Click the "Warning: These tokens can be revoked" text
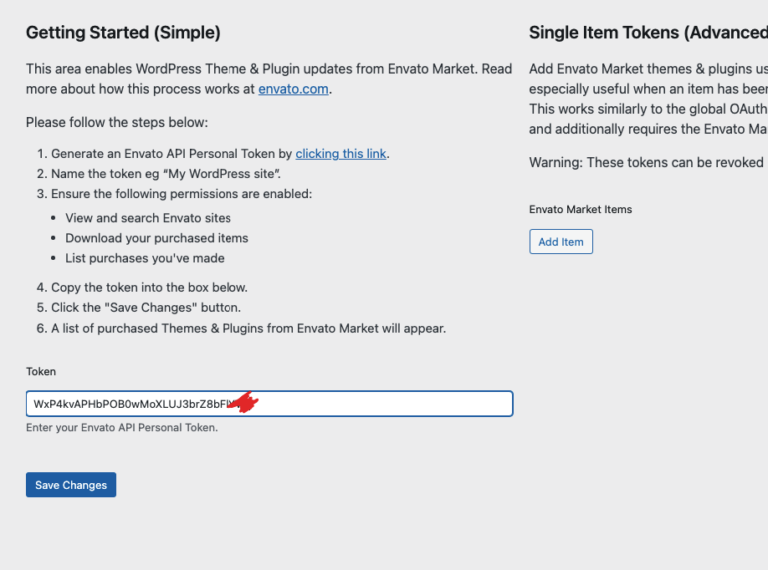This screenshot has height=570, width=768. coord(647,162)
